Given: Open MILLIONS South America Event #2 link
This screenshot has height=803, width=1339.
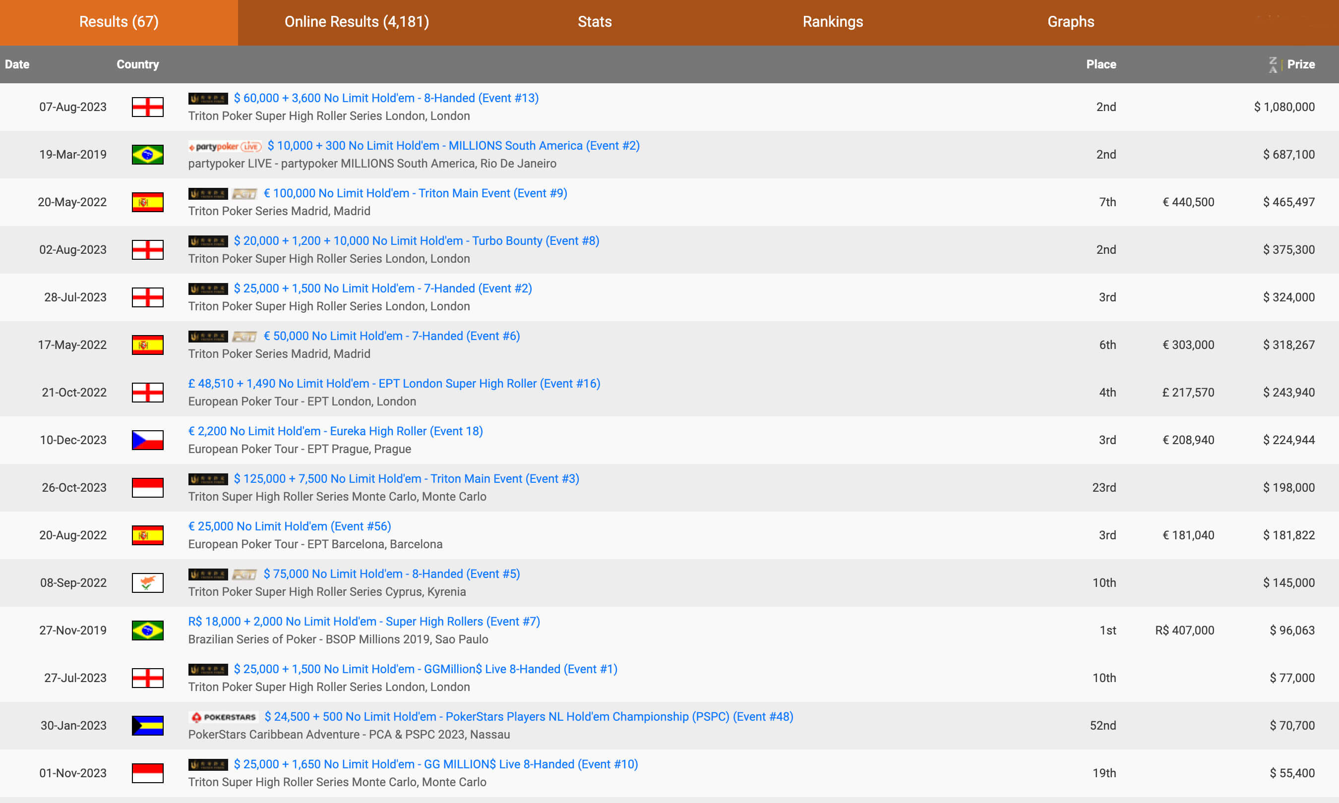Looking at the screenshot, I should tap(453, 146).
